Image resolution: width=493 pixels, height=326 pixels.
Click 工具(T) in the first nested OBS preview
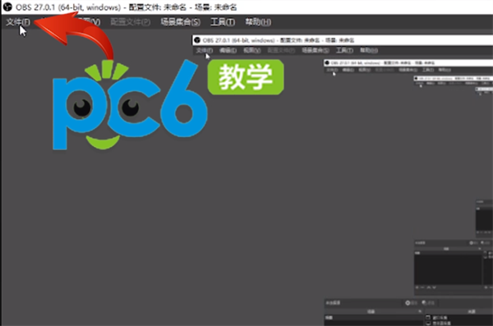[344, 50]
